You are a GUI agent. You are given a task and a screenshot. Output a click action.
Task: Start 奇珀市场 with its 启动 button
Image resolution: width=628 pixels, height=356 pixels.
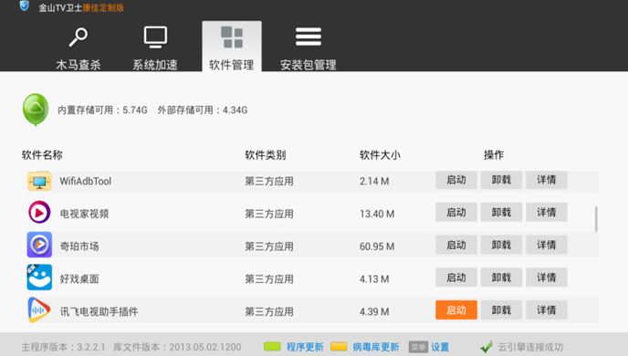[x=456, y=245]
